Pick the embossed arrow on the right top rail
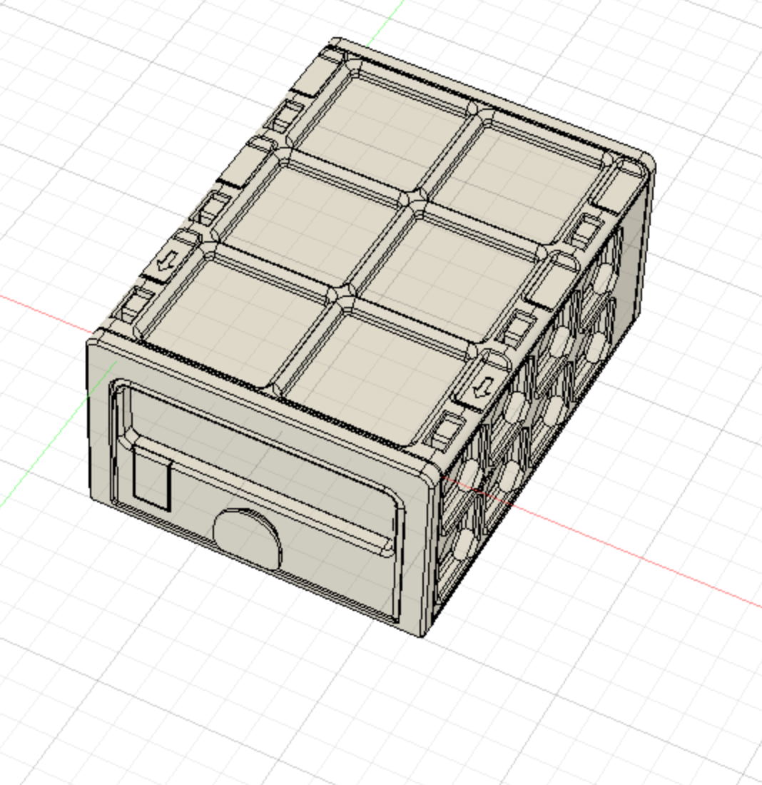The image size is (762, 785). 484,388
